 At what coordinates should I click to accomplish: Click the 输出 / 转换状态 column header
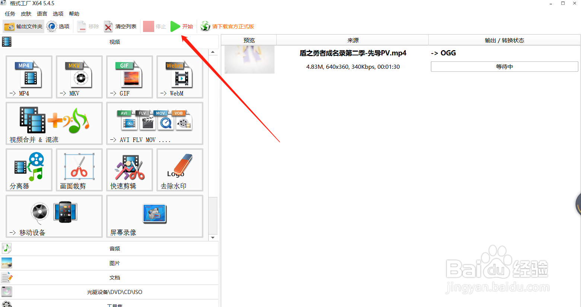coord(504,40)
